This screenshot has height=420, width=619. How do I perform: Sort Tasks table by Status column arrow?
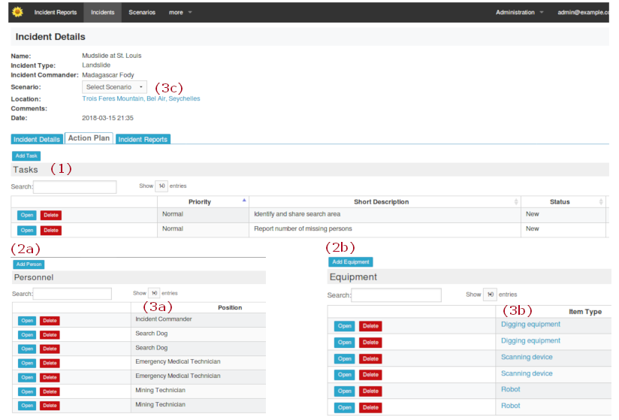click(600, 201)
